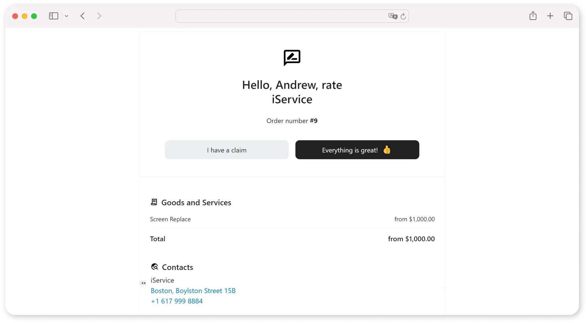The image size is (587, 323).
Task: Open a new browser tab
Action: click(550, 16)
